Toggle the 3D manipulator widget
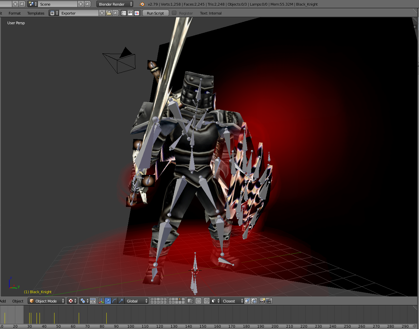The height and width of the screenshot is (329, 419). (101, 301)
